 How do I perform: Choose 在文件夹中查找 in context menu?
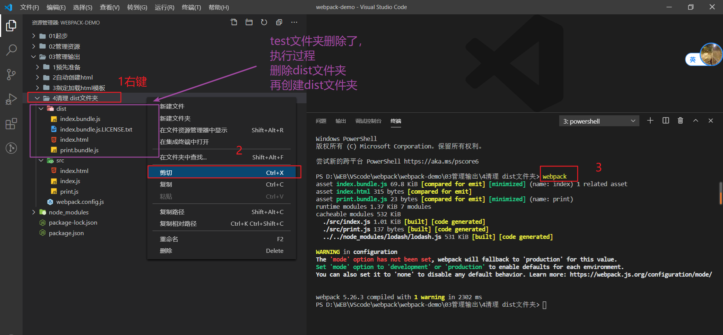[x=221, y=157]
